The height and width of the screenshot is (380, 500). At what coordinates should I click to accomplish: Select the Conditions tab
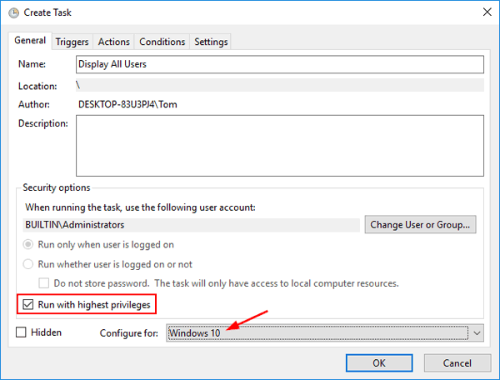click(x=162, y=42)
